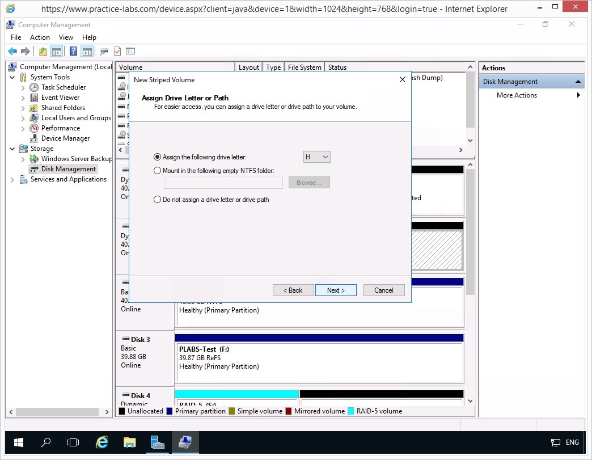Open Internet Explorer from the taskbar

pos(102,442)
